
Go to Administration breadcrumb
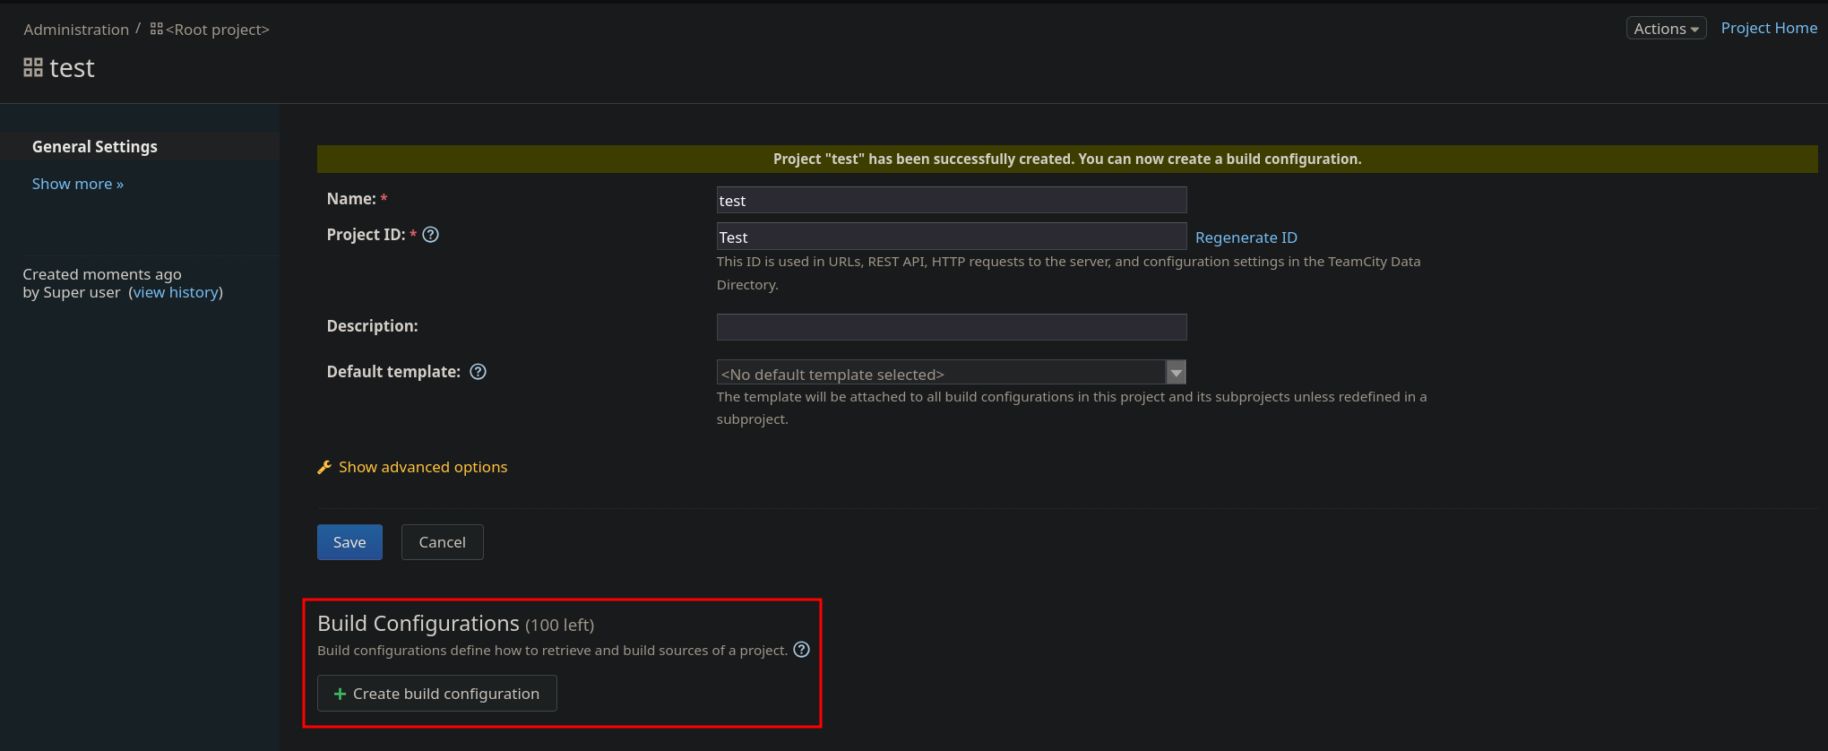coord(76,30)
